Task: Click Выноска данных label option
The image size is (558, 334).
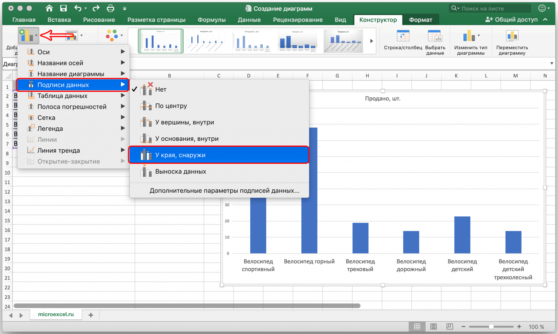Action: pyautogui.click(x=180, y=171)
